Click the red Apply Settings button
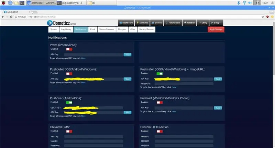Image resolution: width=275 pixels, height=148 pixels. pyautogui.click(x=216, y=29)
